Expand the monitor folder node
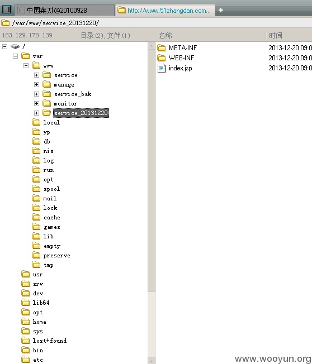The image size is (312, 364). (x=36, y=103)
